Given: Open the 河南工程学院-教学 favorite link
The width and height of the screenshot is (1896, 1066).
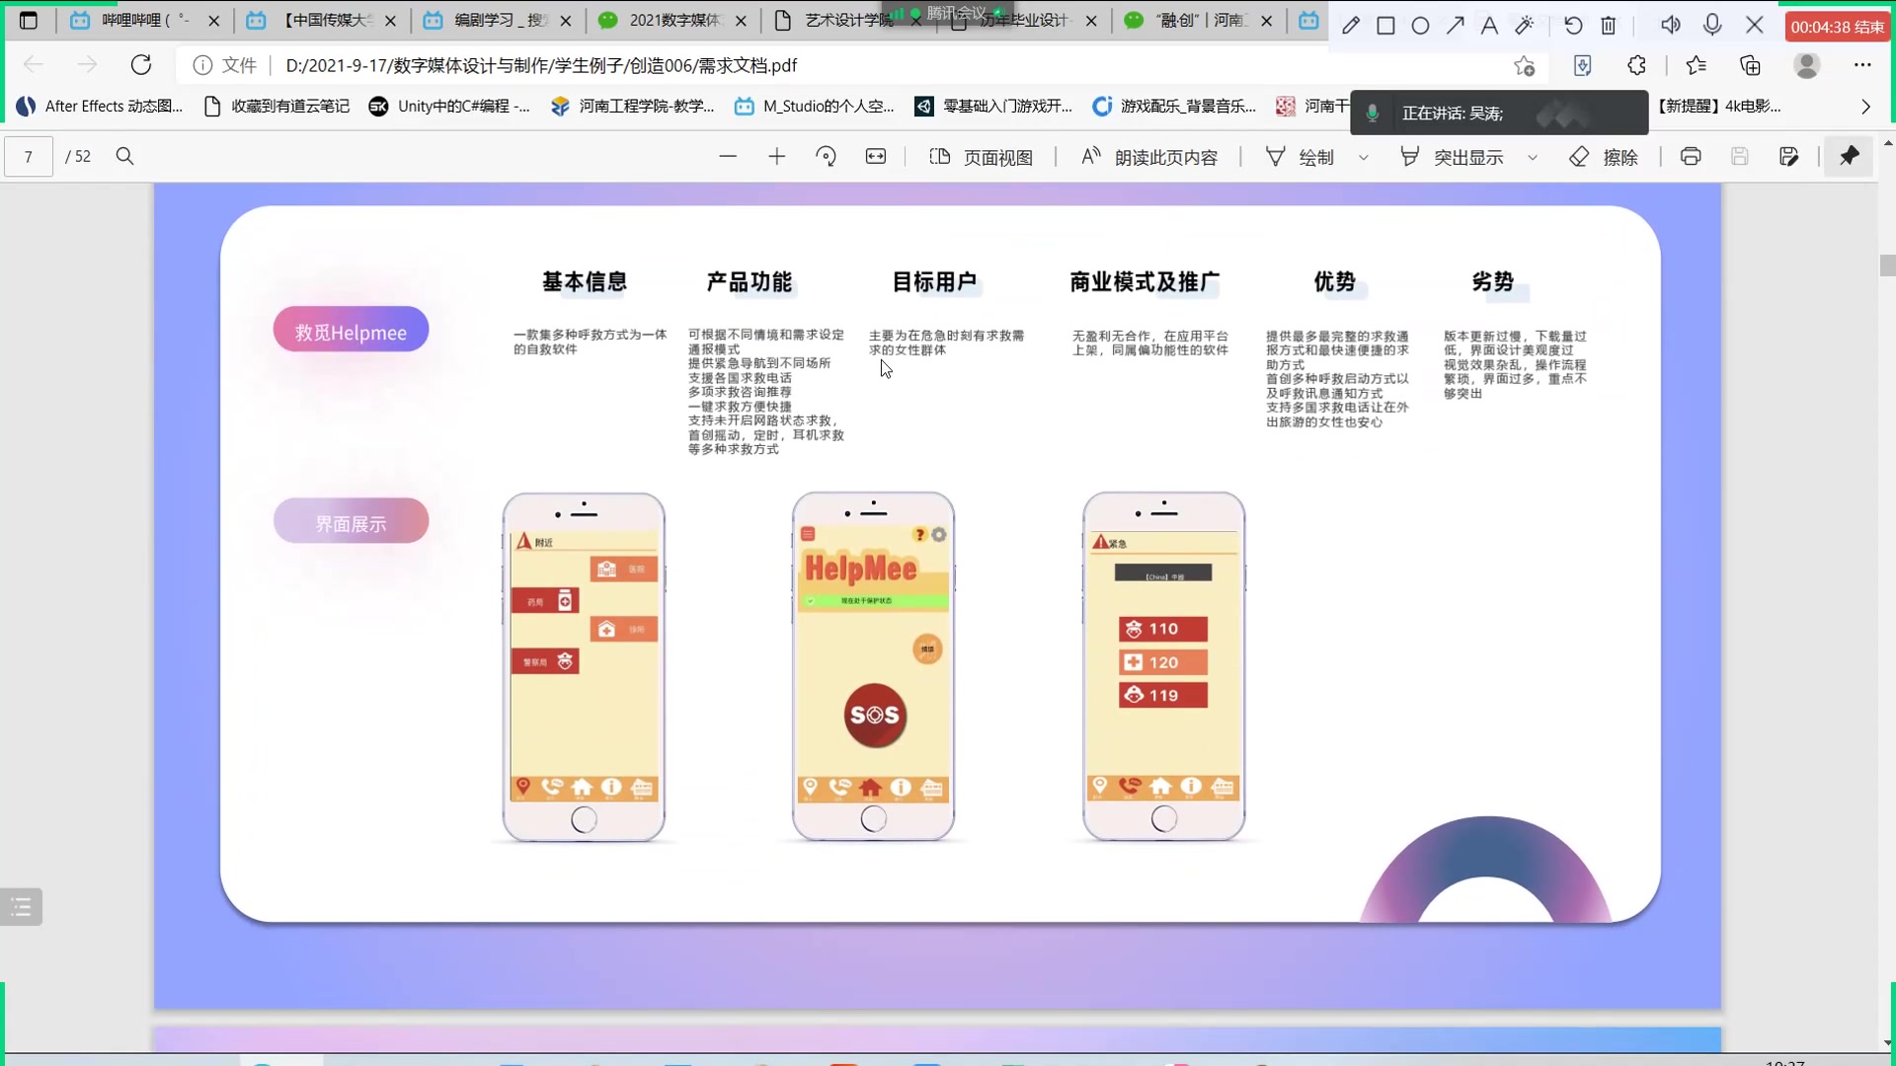Looking at the screenshot, I should pyautogui.click(x=647, y=106).
